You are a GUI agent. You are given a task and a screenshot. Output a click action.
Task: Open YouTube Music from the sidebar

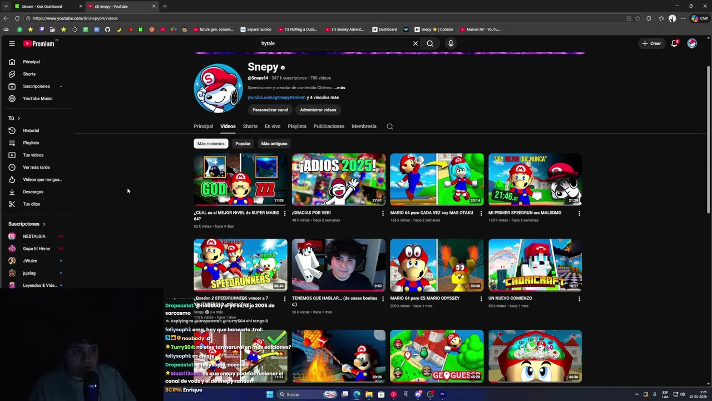36,99
